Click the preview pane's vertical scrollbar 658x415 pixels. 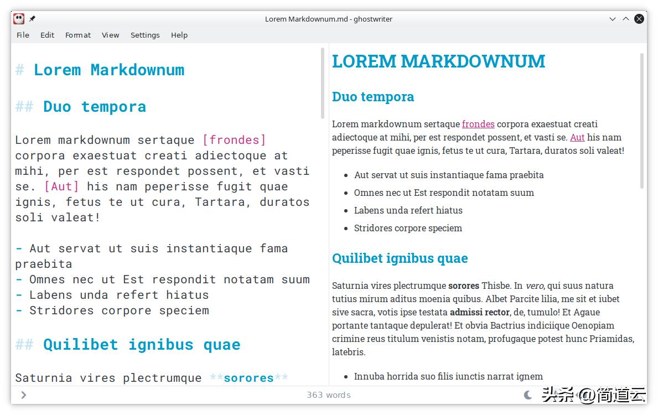[x=642, y=121]
